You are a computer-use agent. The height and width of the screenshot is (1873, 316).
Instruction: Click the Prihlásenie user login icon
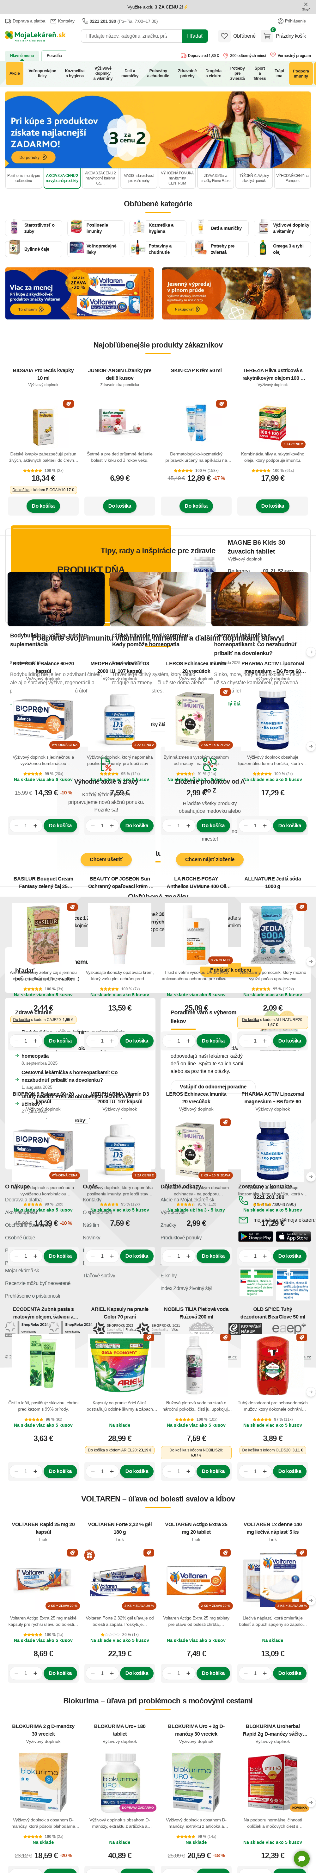coord(280,21)
